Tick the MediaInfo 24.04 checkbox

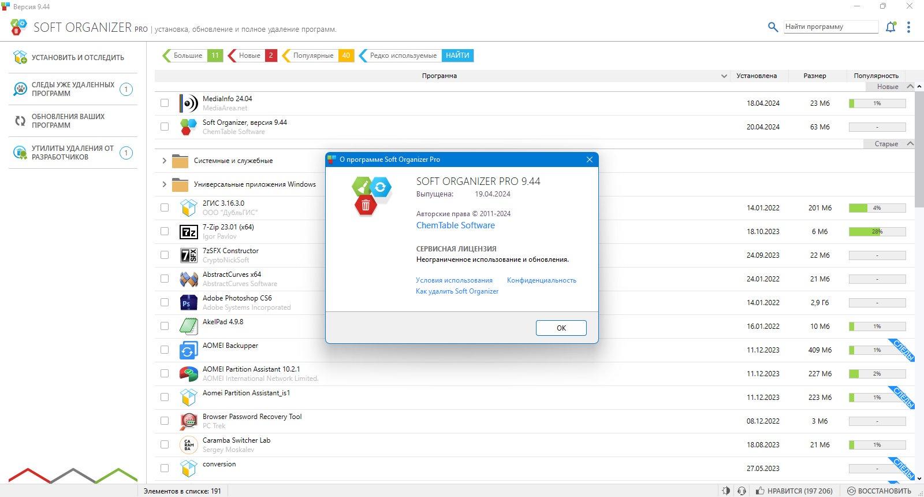point(165,103)
